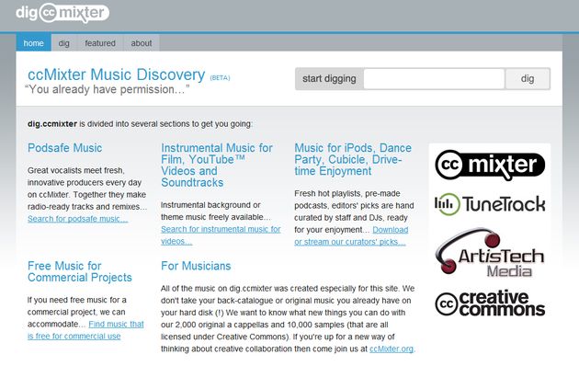Open Download or stream curators' picks link
Screen dimensions: 579x366
pyautogui.click(x=351, y=235)
